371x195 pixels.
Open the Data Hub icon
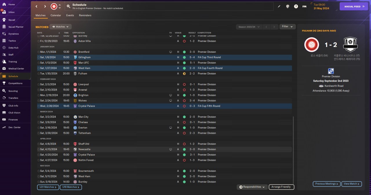4,48
